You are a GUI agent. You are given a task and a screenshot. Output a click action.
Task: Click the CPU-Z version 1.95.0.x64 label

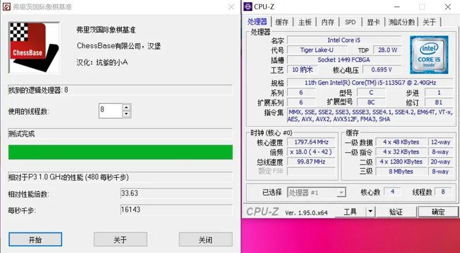(x=306, y=213)
